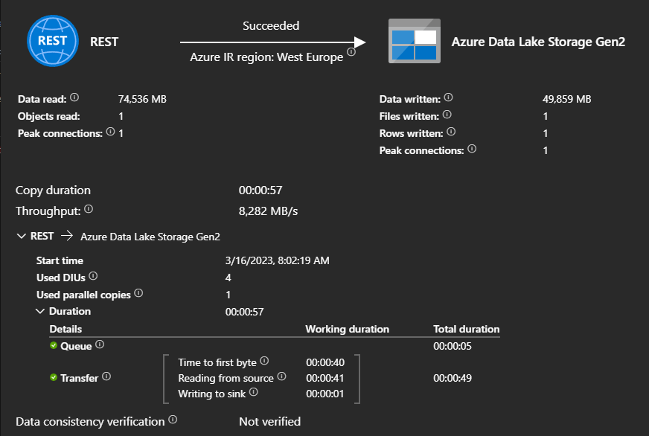Click info icon beside Rows written
Image resolution: width=649 pixels, height=436 pixels.
451,132
